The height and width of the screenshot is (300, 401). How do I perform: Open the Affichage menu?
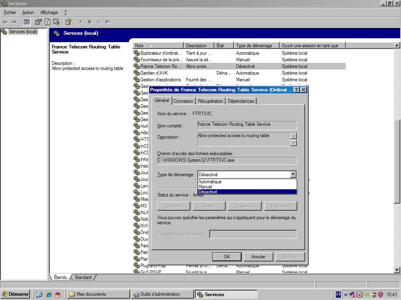pos(49,13)
